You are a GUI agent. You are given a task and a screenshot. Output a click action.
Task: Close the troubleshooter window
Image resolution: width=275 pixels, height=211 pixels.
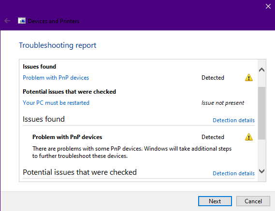[x=268, y=6]
